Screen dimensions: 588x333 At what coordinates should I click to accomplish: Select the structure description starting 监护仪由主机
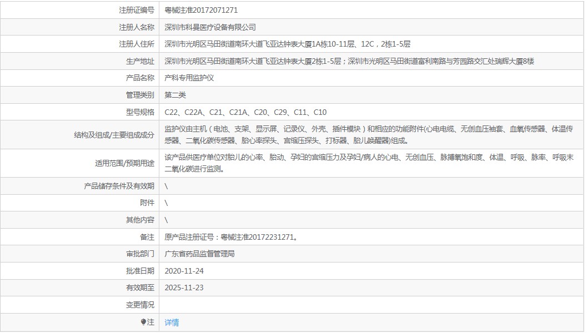click(369, 135)
